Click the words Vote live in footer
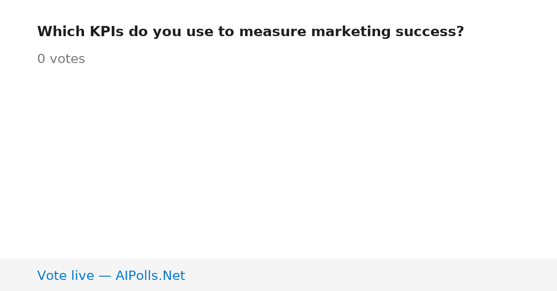Viewport: 557px width, 291px height. [65, 276]
